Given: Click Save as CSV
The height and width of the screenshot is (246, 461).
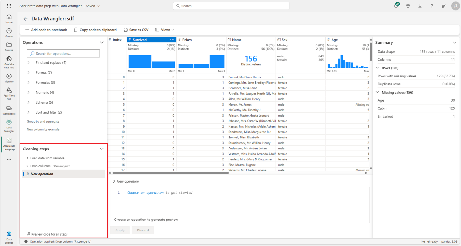Looking at the screenshot, I should coord(136,30).
